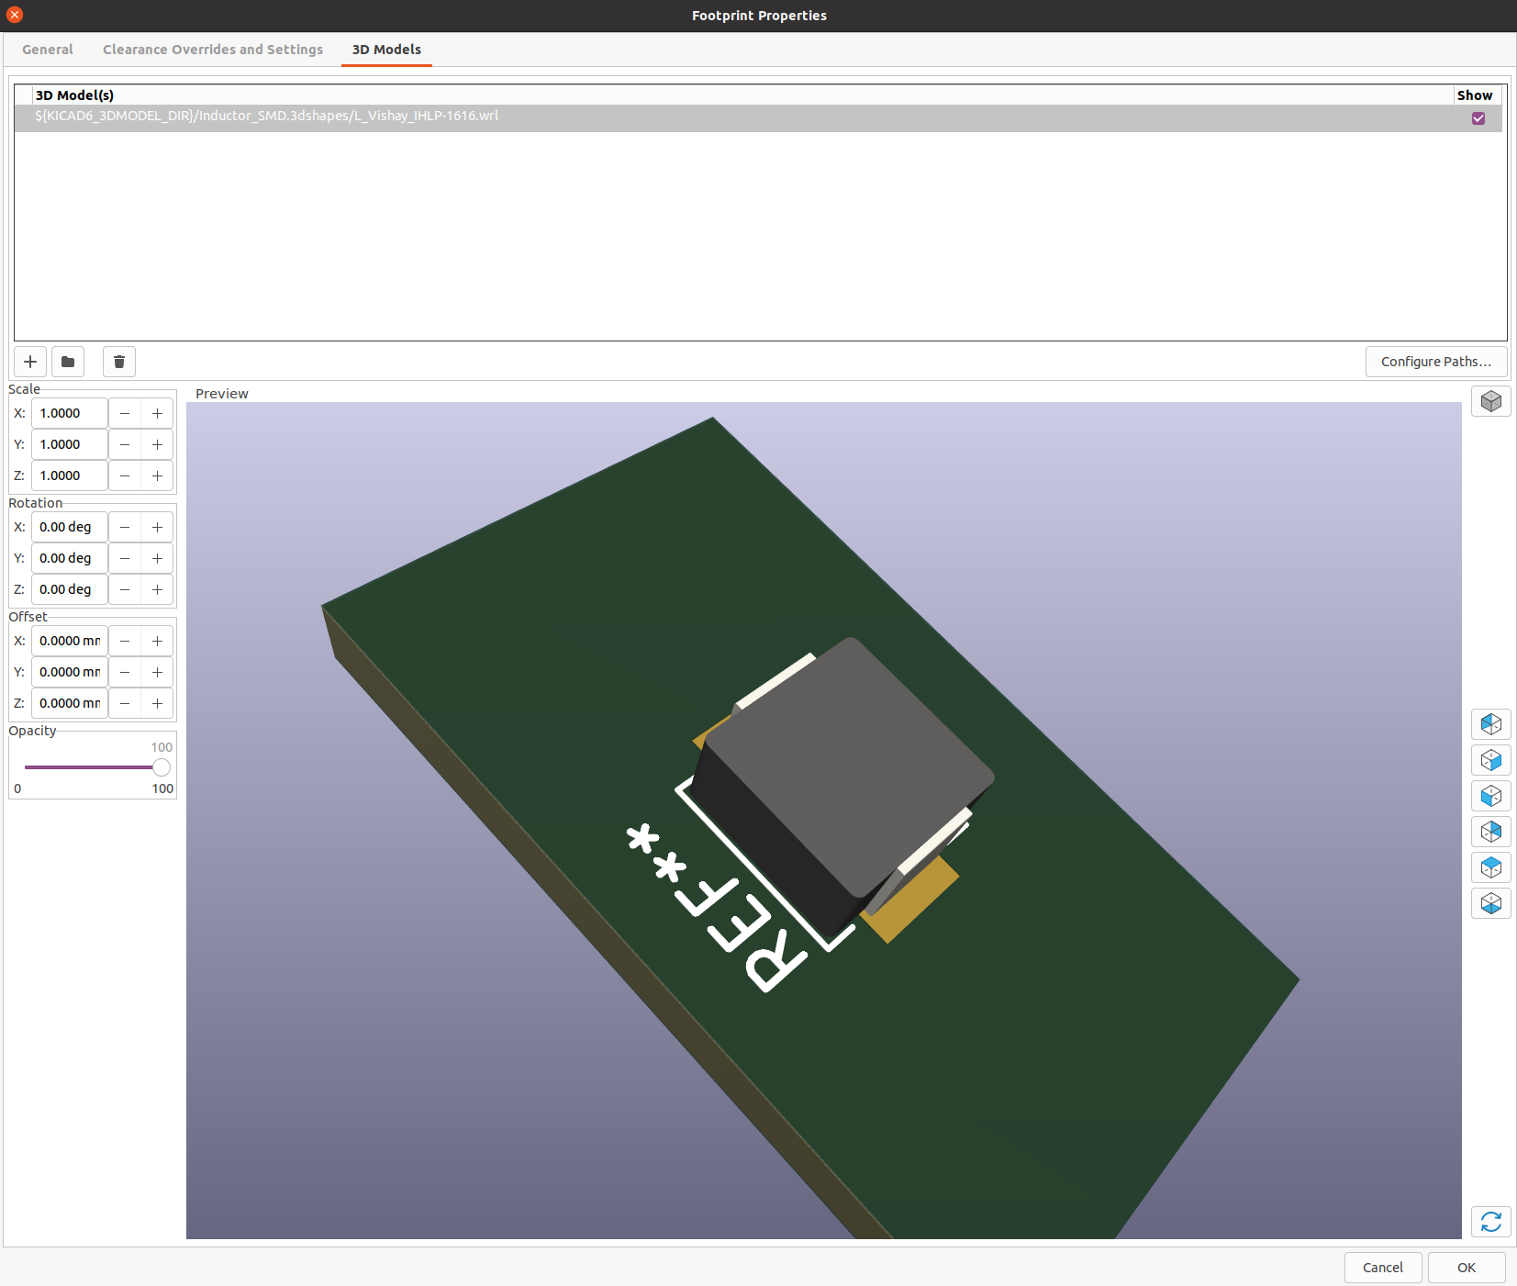Open the Clearance Overrides and Settings tab

coord(213,50)
